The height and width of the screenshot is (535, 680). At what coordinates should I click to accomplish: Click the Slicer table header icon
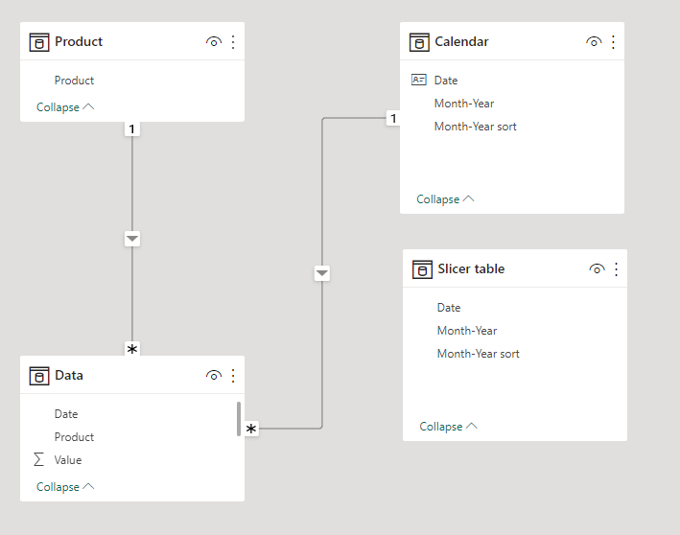[422, 269]
